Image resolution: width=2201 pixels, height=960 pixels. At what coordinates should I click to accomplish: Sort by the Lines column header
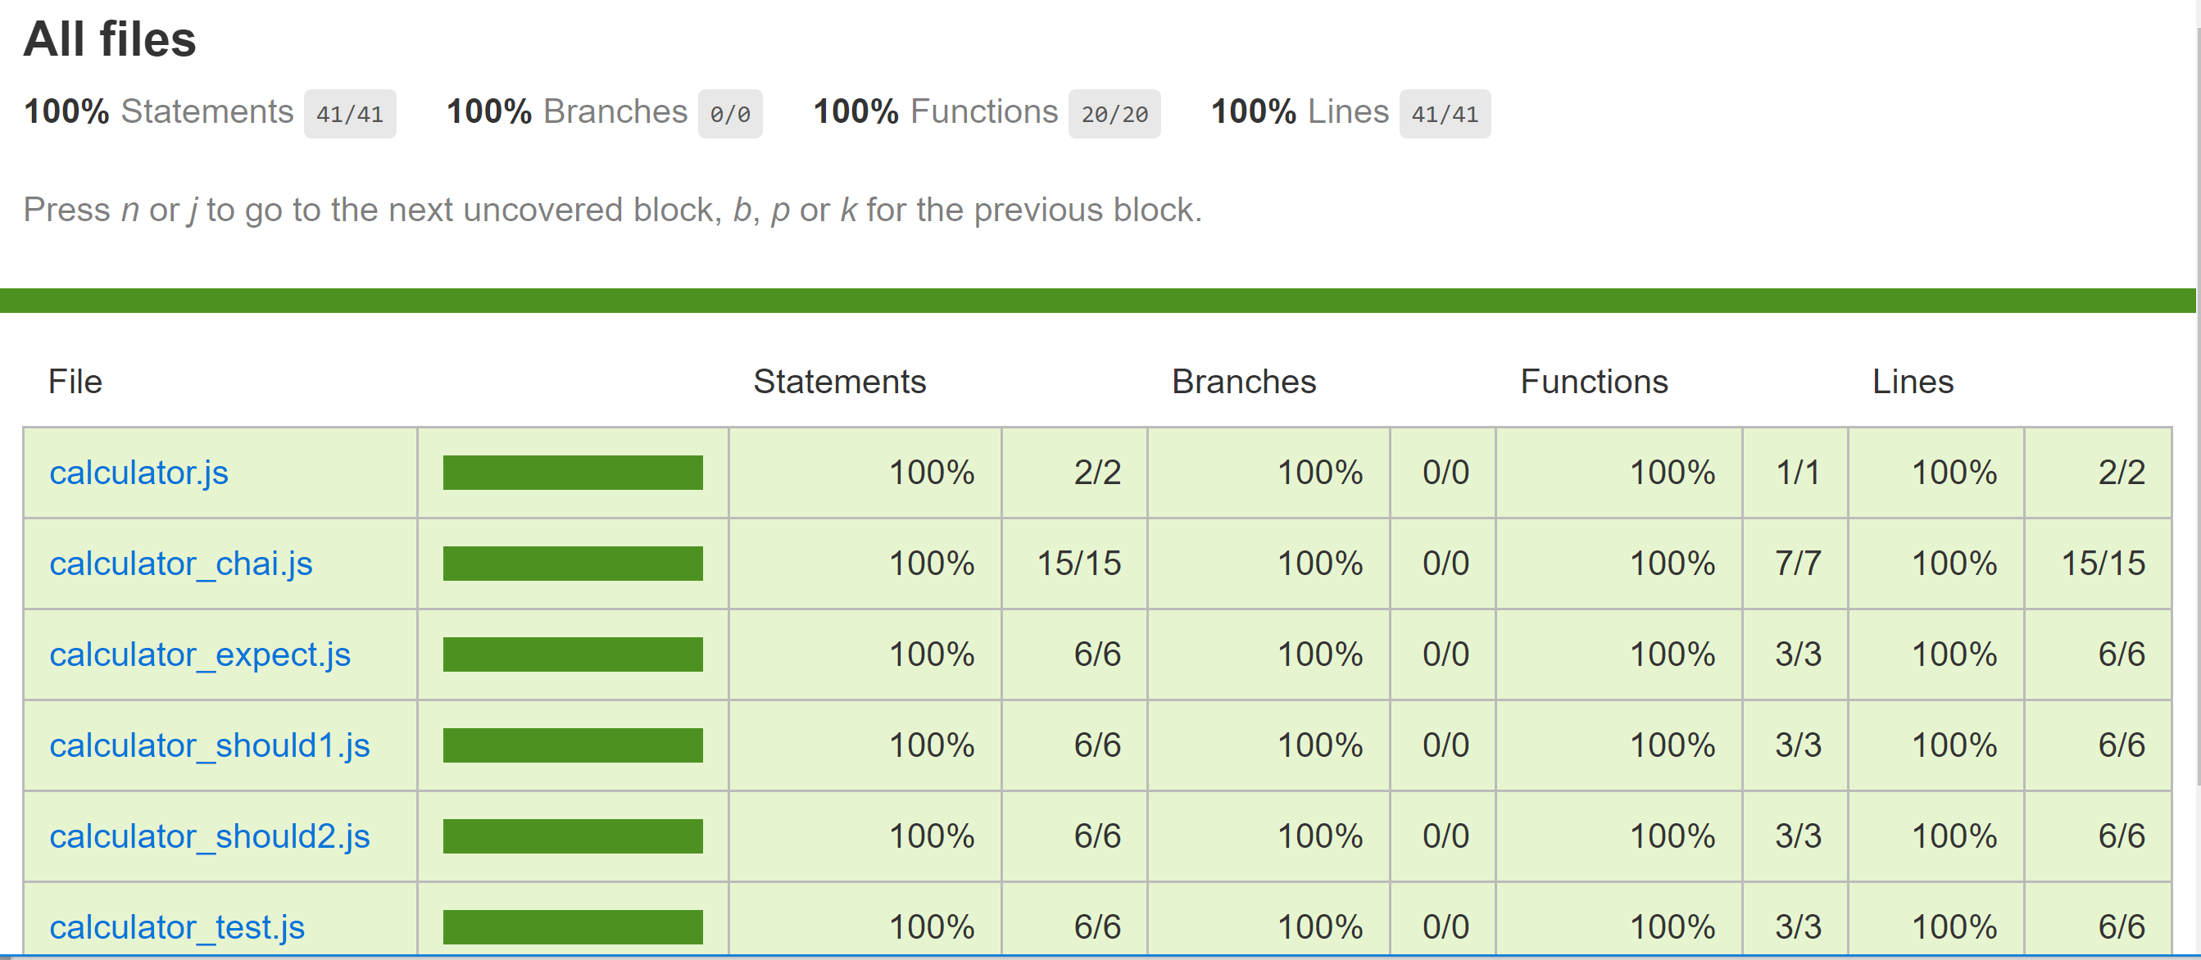click(1913, 381)
